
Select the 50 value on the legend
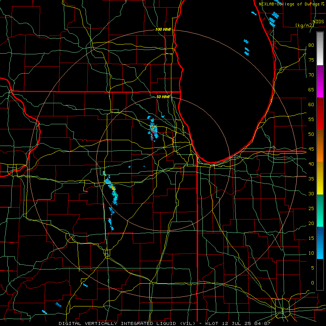pos(311,134)
